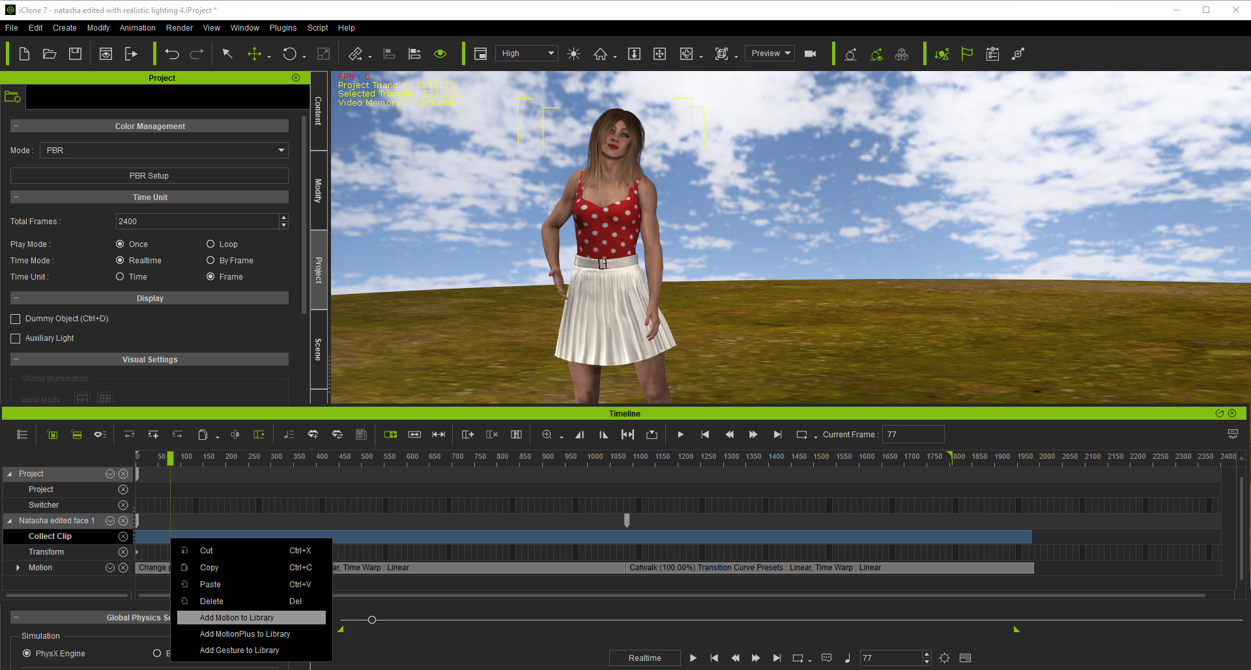Choose Add Motion to Library
The height and width of the screenshot is (670, 1251).
click(252, 618)
